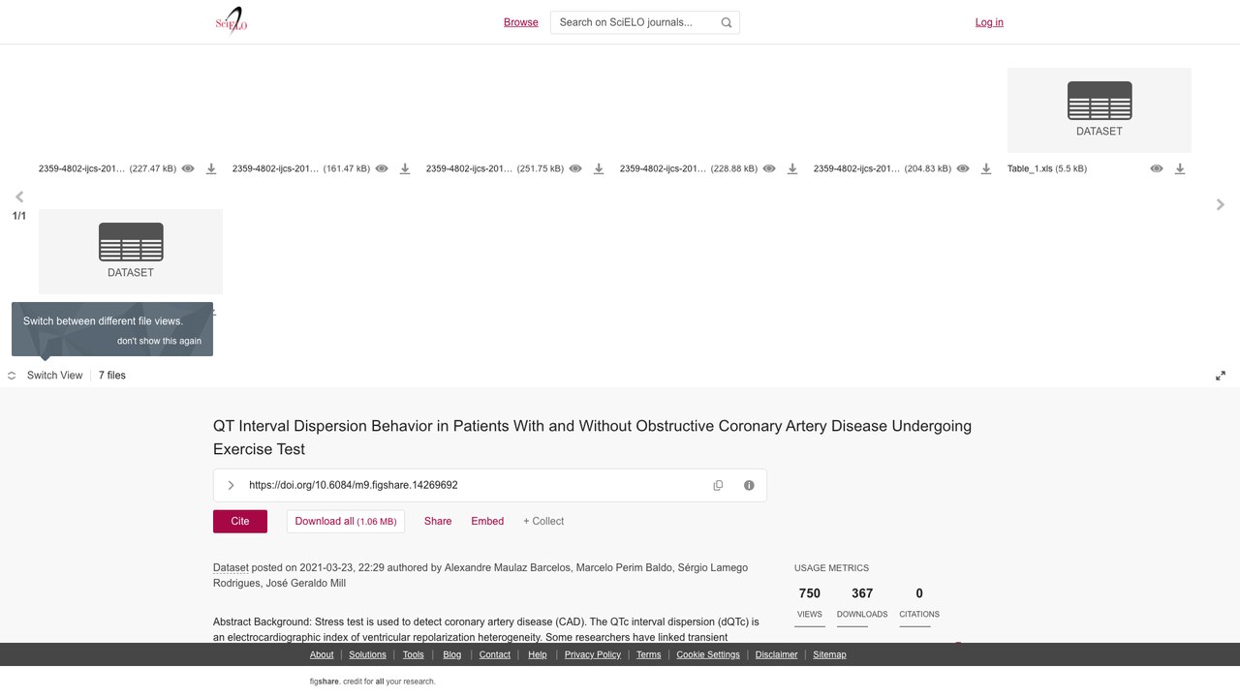Copy the DOI link to clipboard
The height and width of the screenshot is (697, 1240).
click(x=718, y=485)
